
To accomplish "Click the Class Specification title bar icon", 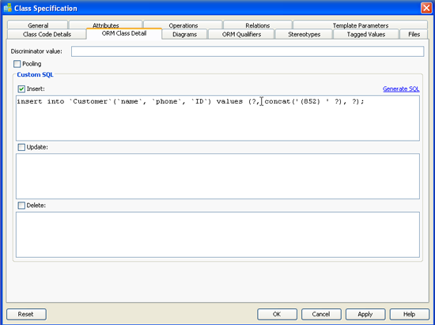I will coord(8,8).
